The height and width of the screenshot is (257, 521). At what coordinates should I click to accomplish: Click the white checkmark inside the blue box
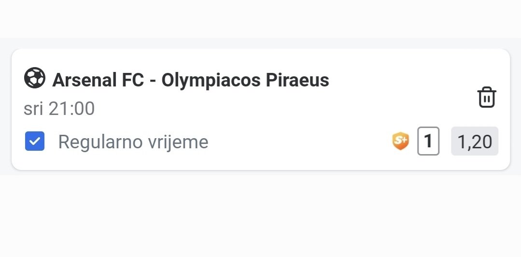click(x=35, y=141)
